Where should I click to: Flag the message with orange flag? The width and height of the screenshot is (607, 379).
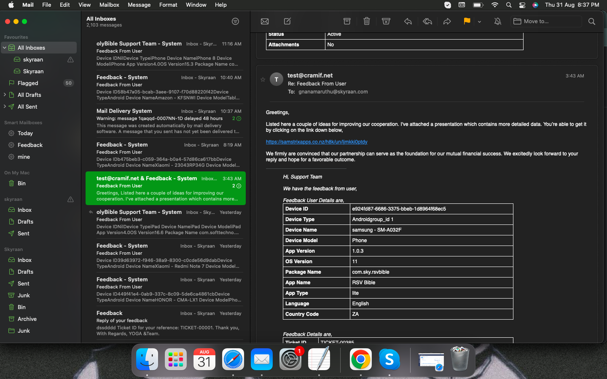pyautogui.click(x=467, y=21)
